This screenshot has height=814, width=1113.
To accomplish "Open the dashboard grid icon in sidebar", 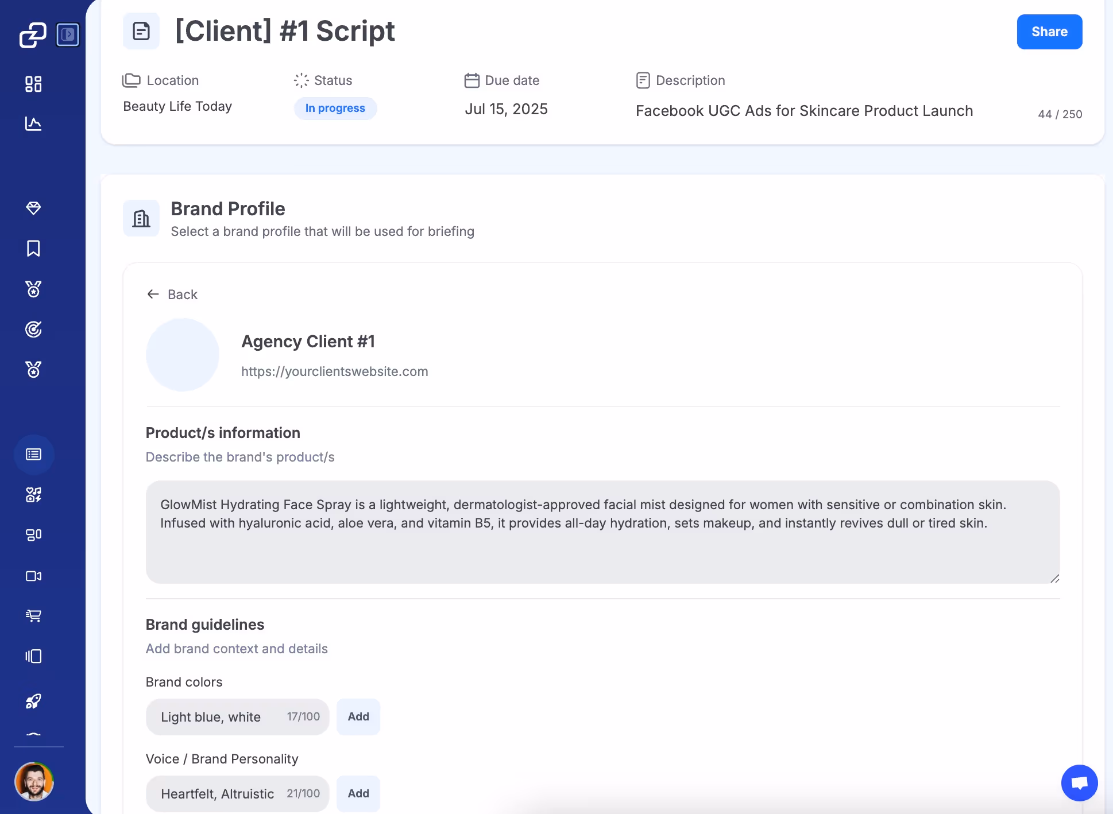I will tap(33, 84).
